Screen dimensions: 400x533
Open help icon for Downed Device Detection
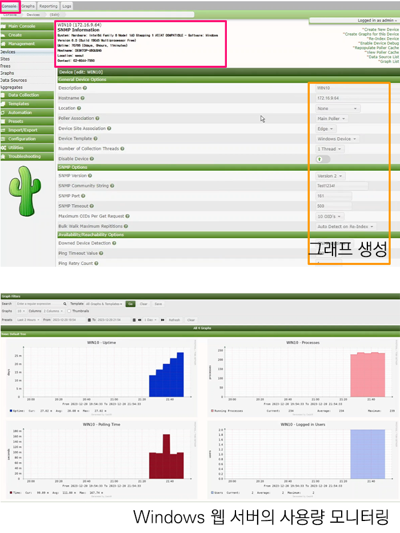(x=114, y=243)
